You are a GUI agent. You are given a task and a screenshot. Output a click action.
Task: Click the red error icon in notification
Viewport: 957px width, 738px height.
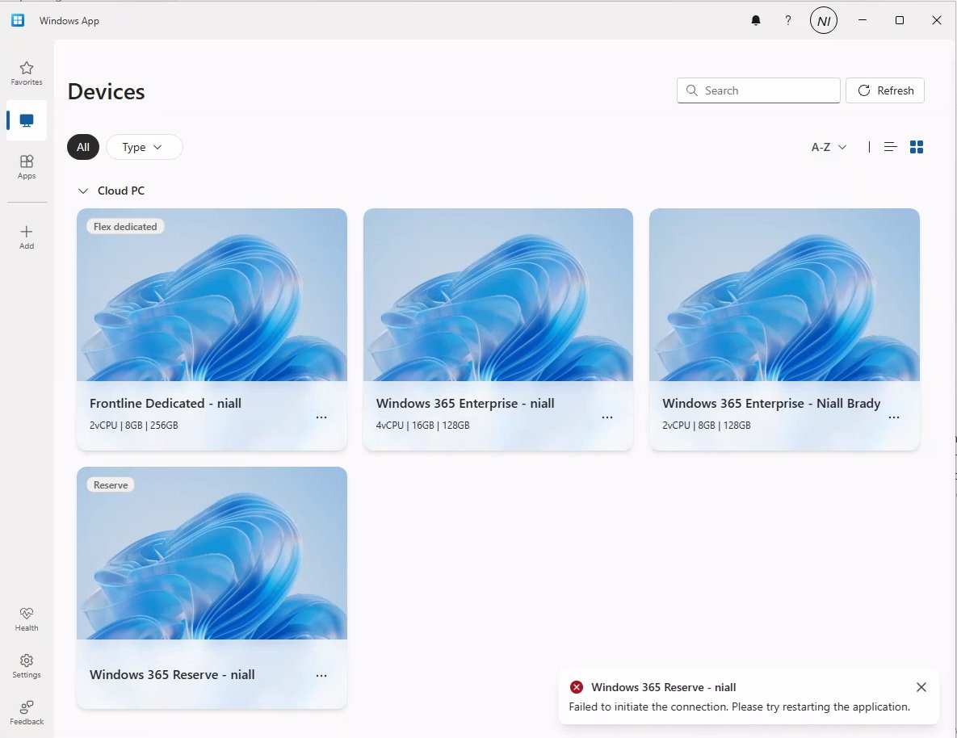point(576,687)
